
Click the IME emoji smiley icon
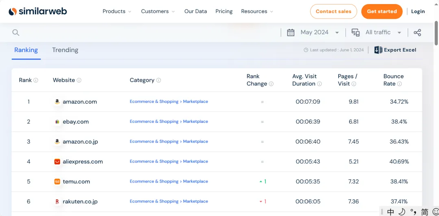(435, 212)
